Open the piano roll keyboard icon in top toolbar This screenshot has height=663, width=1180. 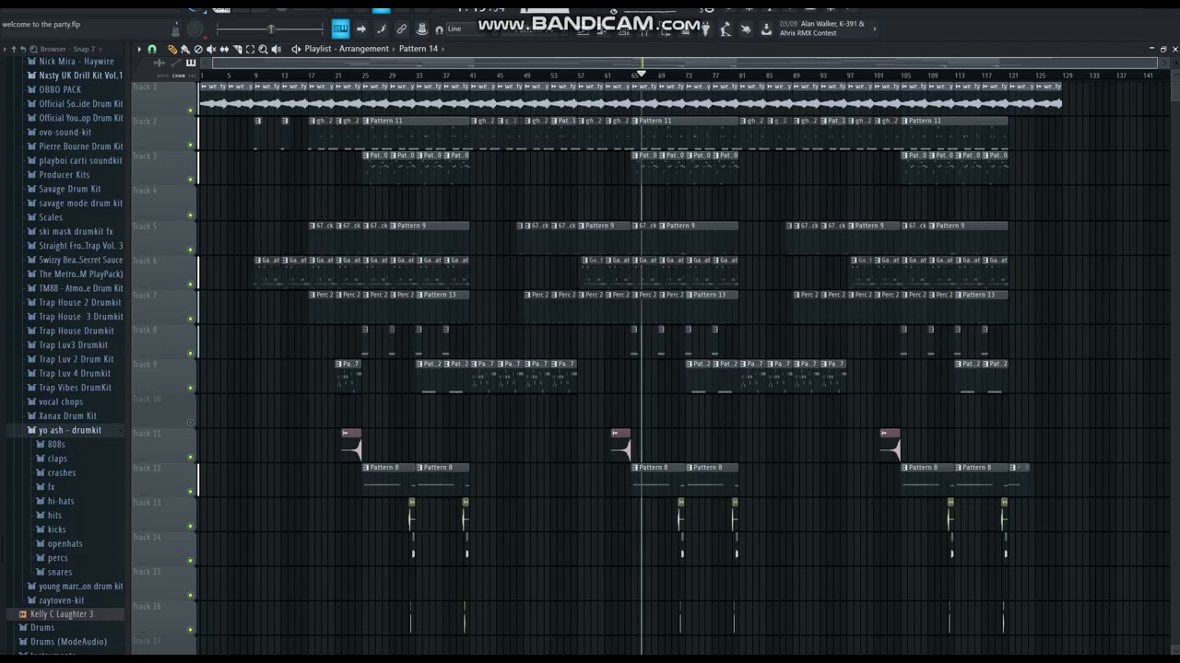[340, 29]
